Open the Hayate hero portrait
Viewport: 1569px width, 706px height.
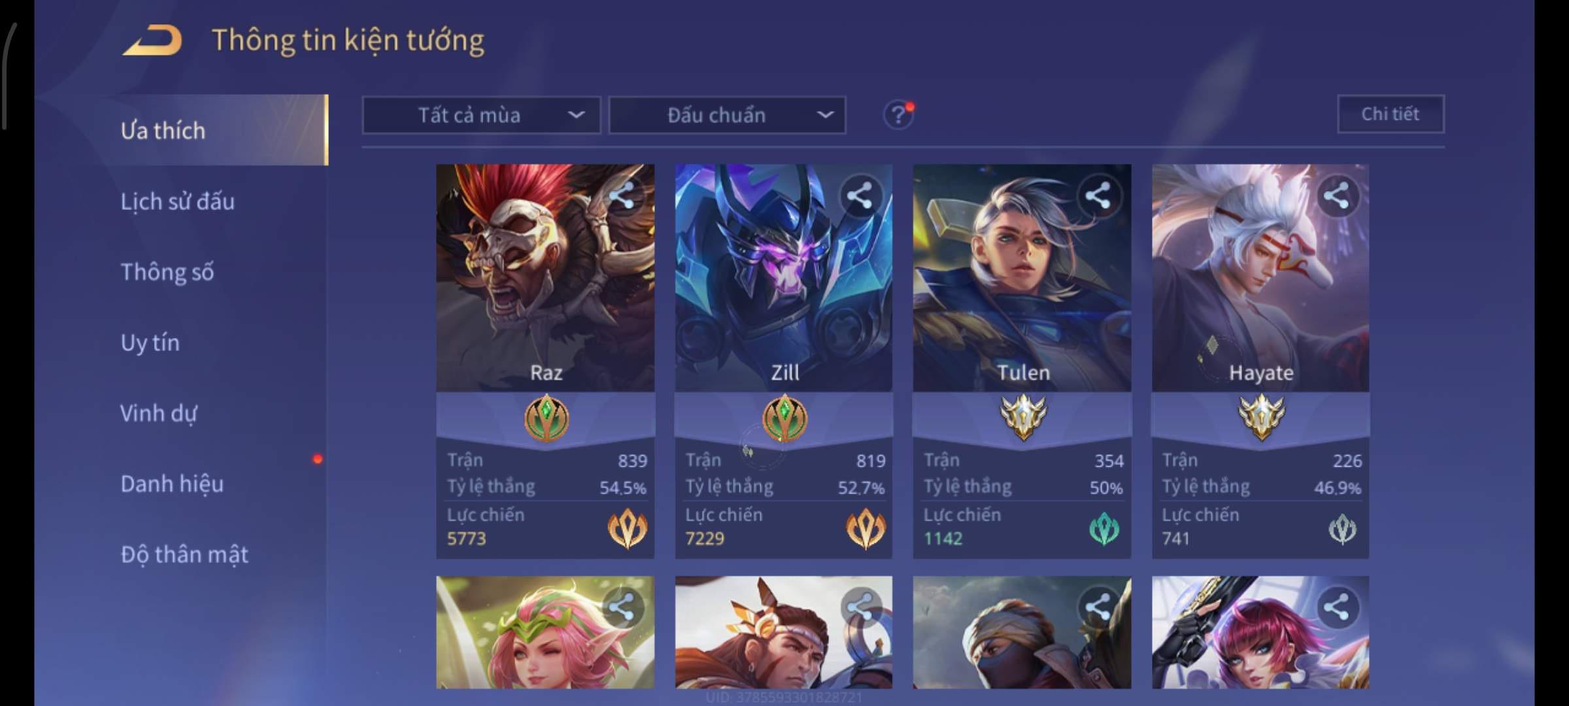pos(1260,278)
